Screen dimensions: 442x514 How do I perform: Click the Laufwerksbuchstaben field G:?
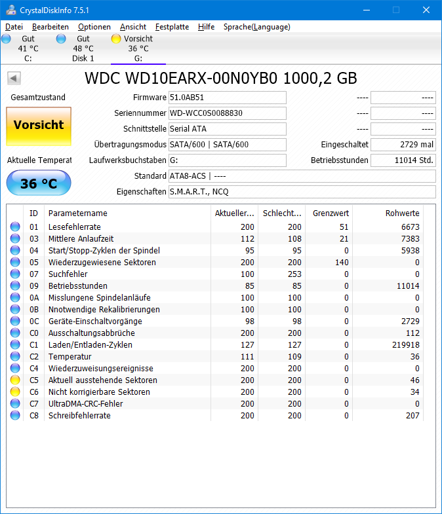(x=228, y=160)
